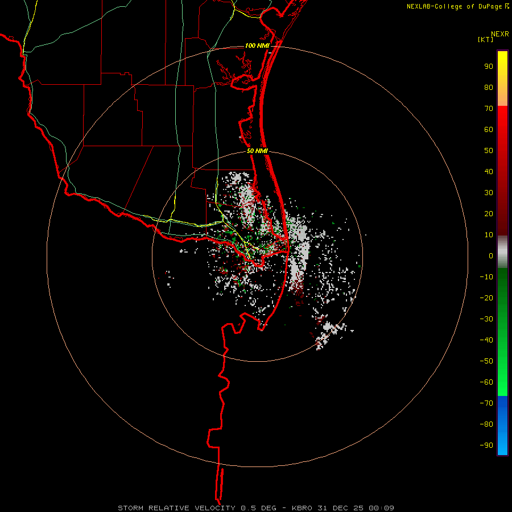512x512 pixels.
Task: Click the bright red segment of the color bar
Action: [x=502, y=171]
